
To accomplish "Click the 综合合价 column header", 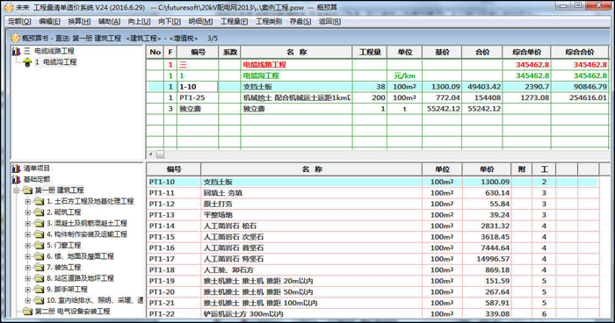I will (x=580, y=52).
